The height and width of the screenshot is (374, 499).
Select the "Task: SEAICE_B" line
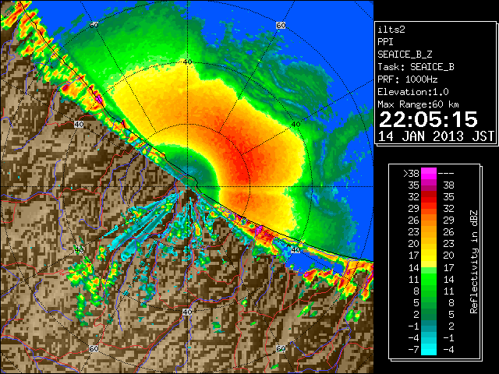[416, 67]
